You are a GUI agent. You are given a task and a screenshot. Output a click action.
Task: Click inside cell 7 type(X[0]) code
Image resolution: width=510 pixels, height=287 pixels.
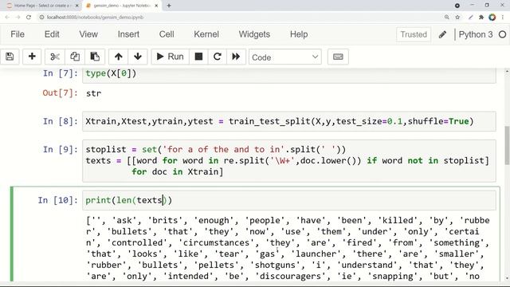click(288, 74)
